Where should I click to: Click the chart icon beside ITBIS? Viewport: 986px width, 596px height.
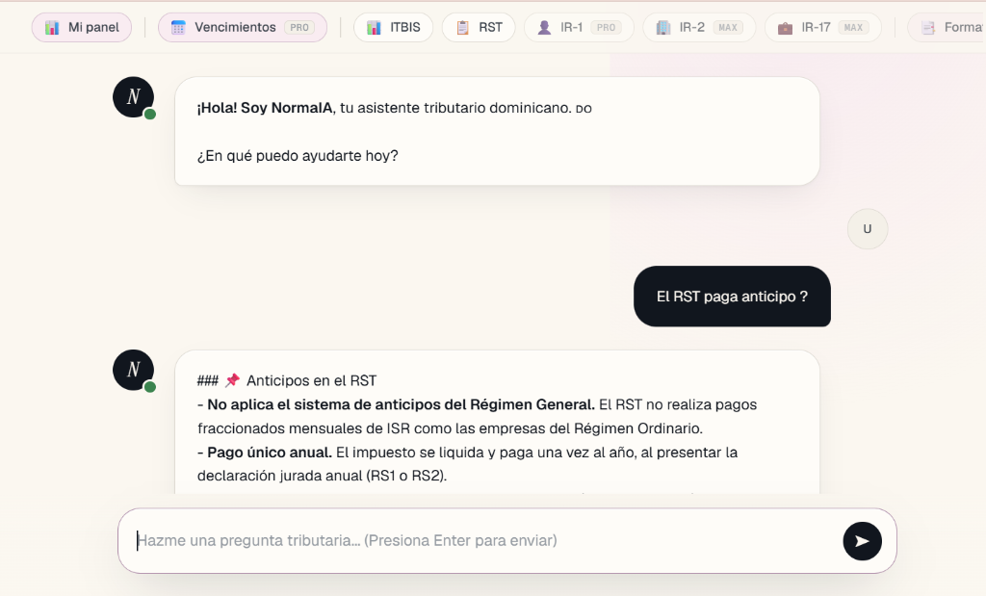click(x=375, y=28)
